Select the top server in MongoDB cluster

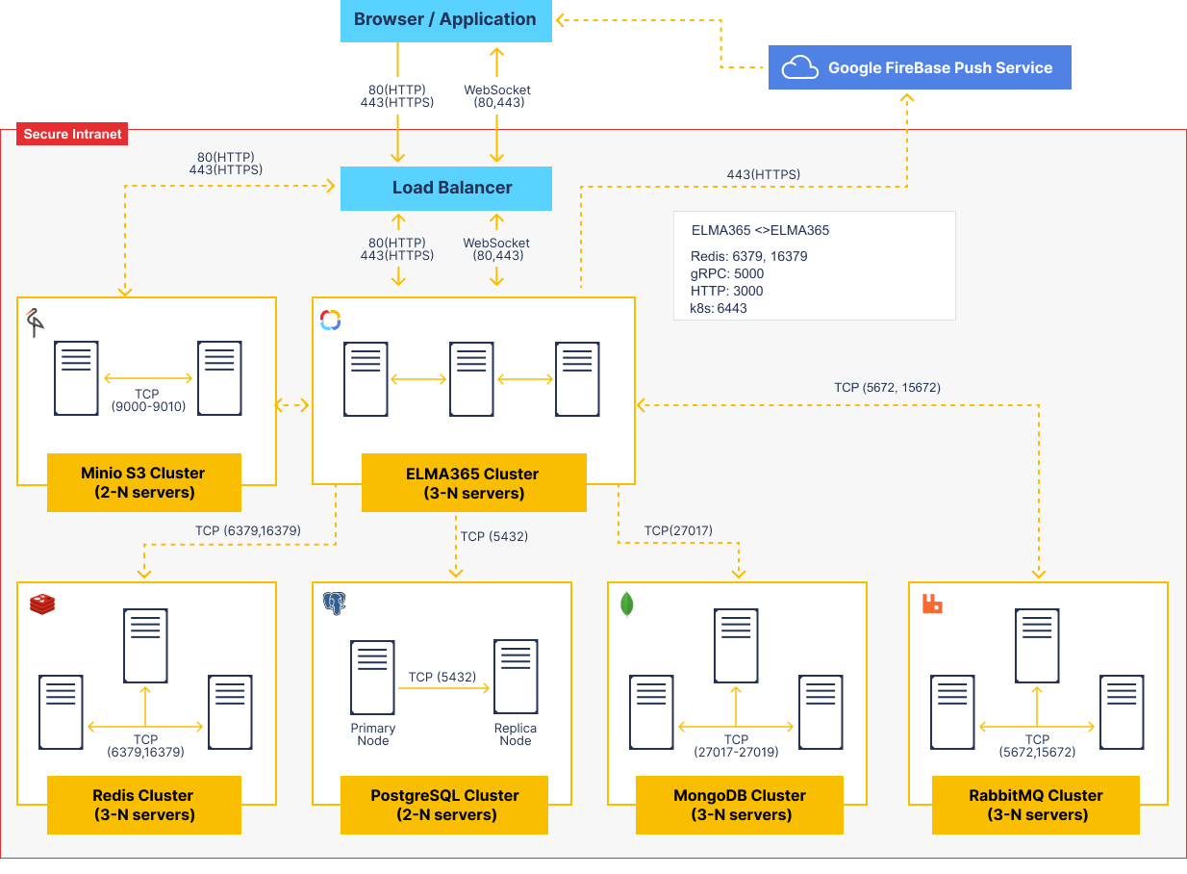[x=736, y=646]
